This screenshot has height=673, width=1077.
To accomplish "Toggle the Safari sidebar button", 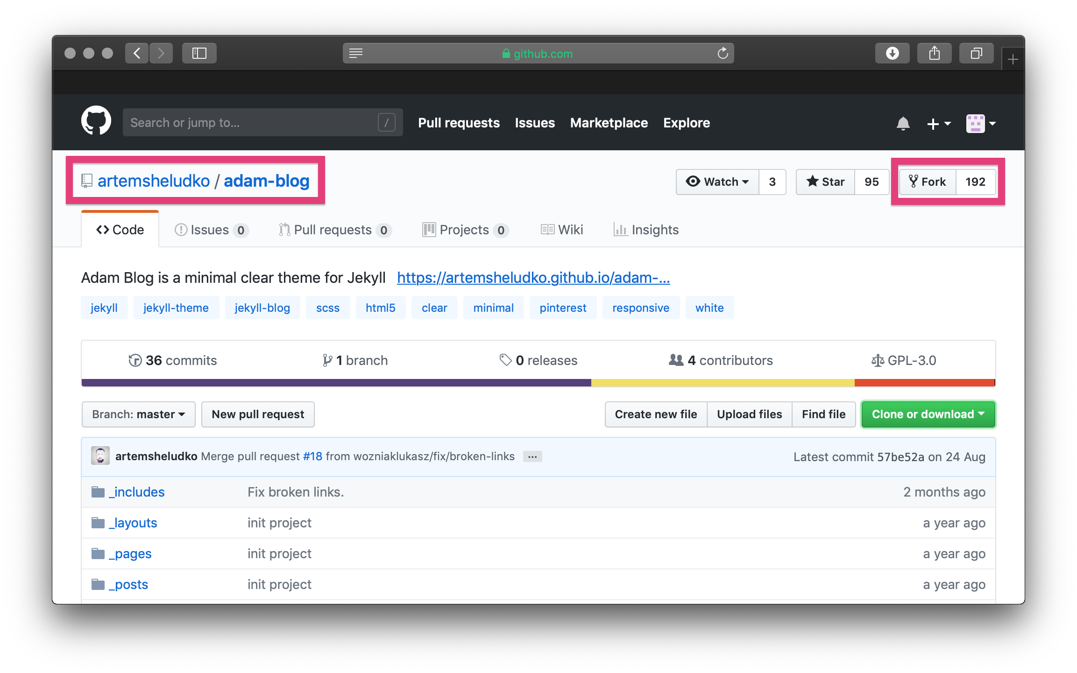I will [199, 53].
